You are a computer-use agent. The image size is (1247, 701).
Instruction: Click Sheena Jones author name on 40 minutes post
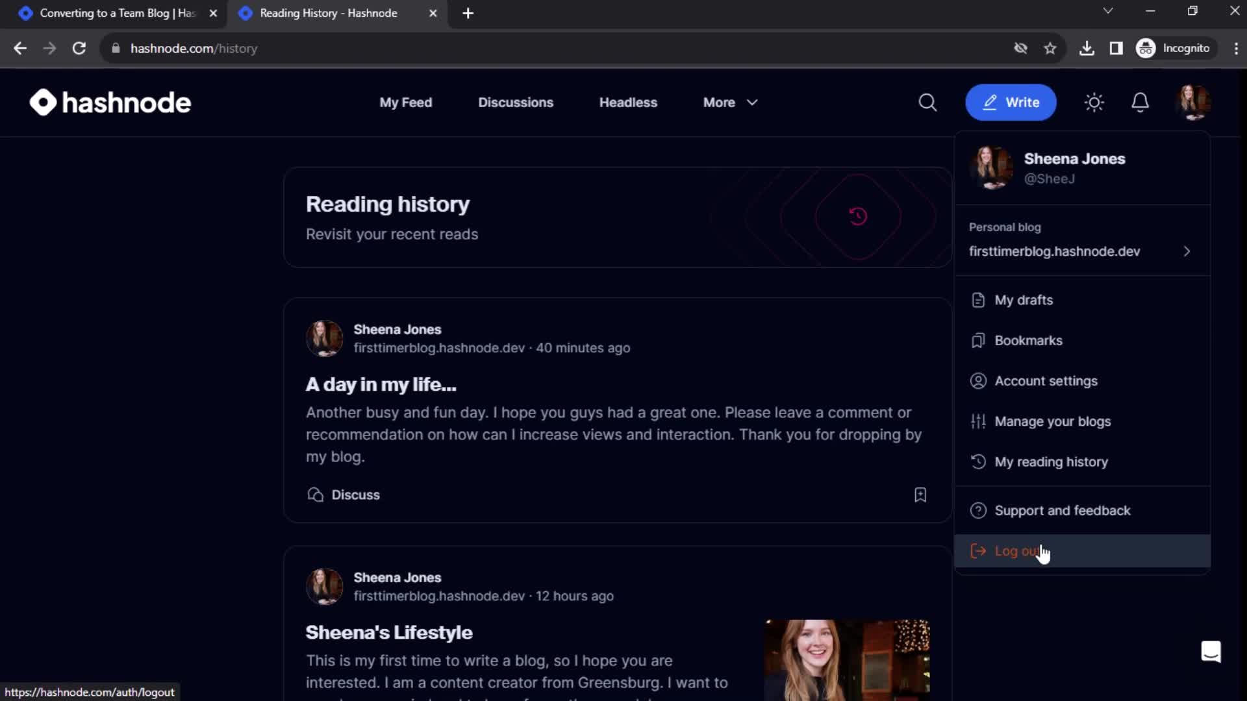coord(397,330)
